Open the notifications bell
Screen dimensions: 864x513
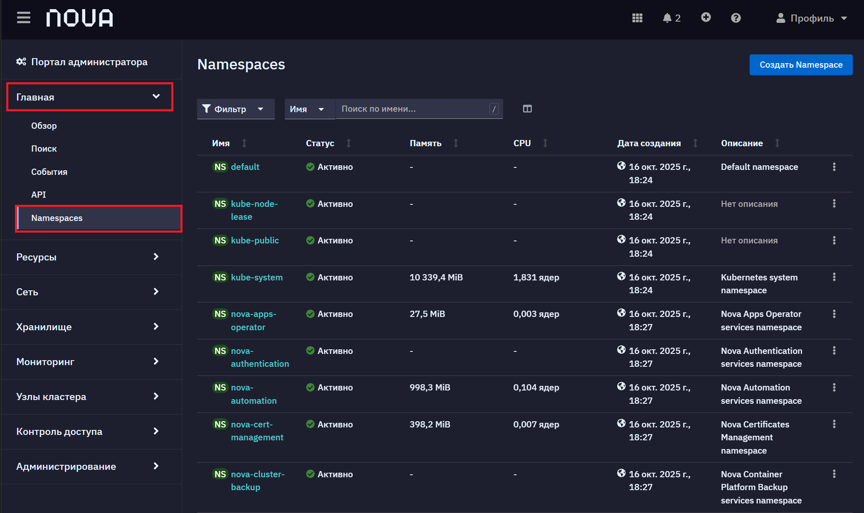[671, 18]
